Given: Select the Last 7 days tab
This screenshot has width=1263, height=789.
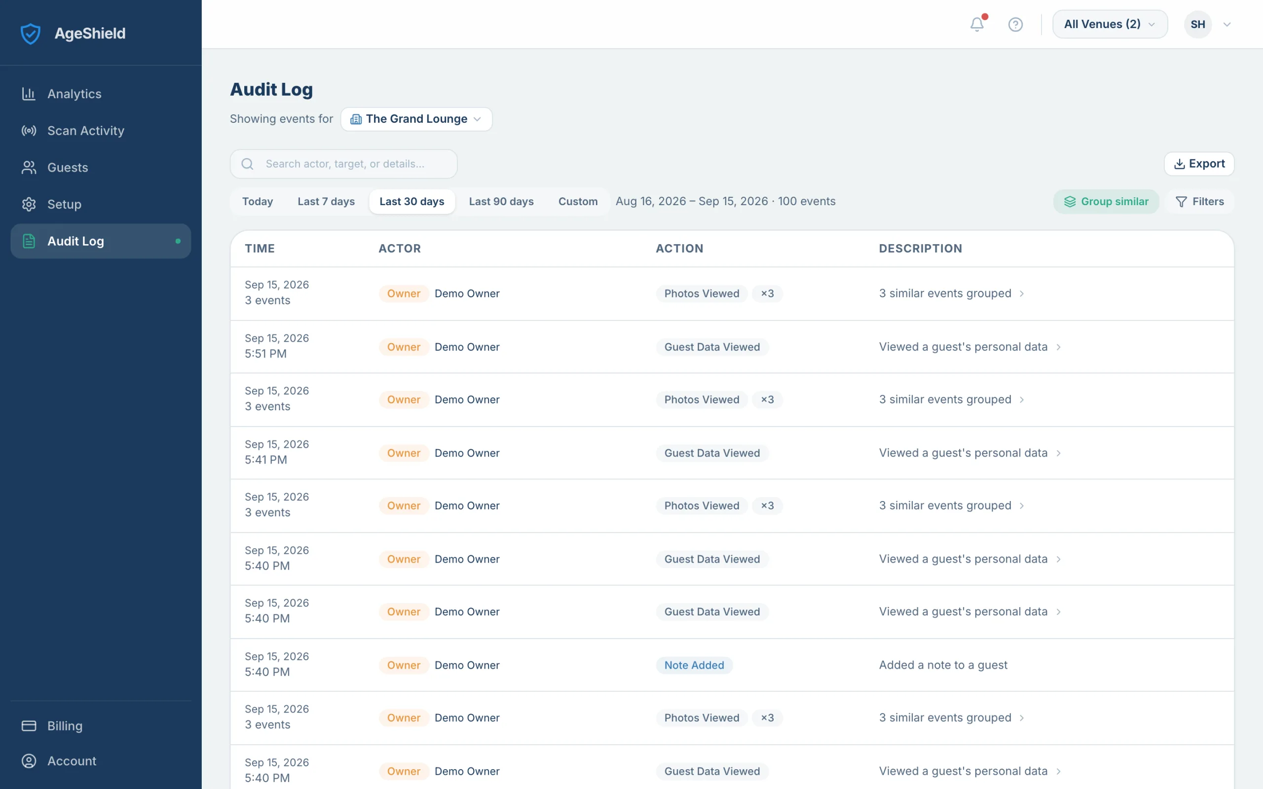Looking at the screenshot, I should click(x=326, y=201).
